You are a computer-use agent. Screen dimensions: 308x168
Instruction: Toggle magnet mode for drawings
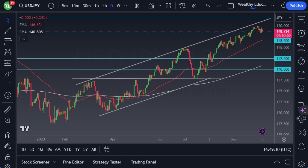click(8, 135)
